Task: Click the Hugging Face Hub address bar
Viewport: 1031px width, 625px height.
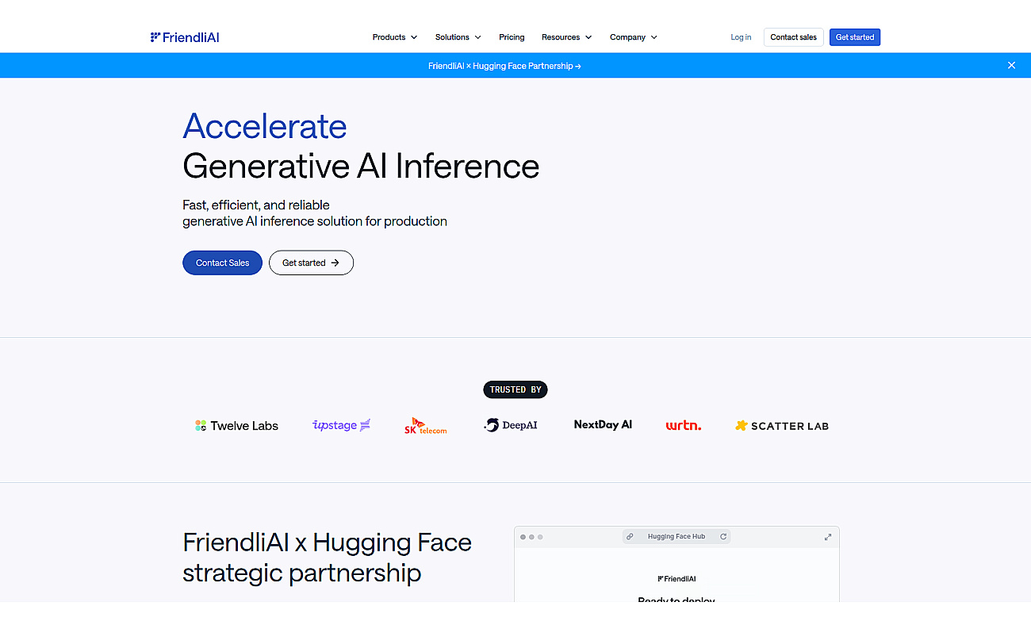Action: (x=676, y=537)
